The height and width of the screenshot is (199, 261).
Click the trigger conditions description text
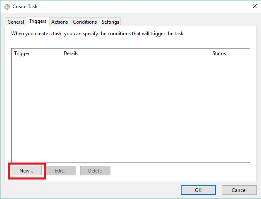pyautogui.click(x=98, y=34)
